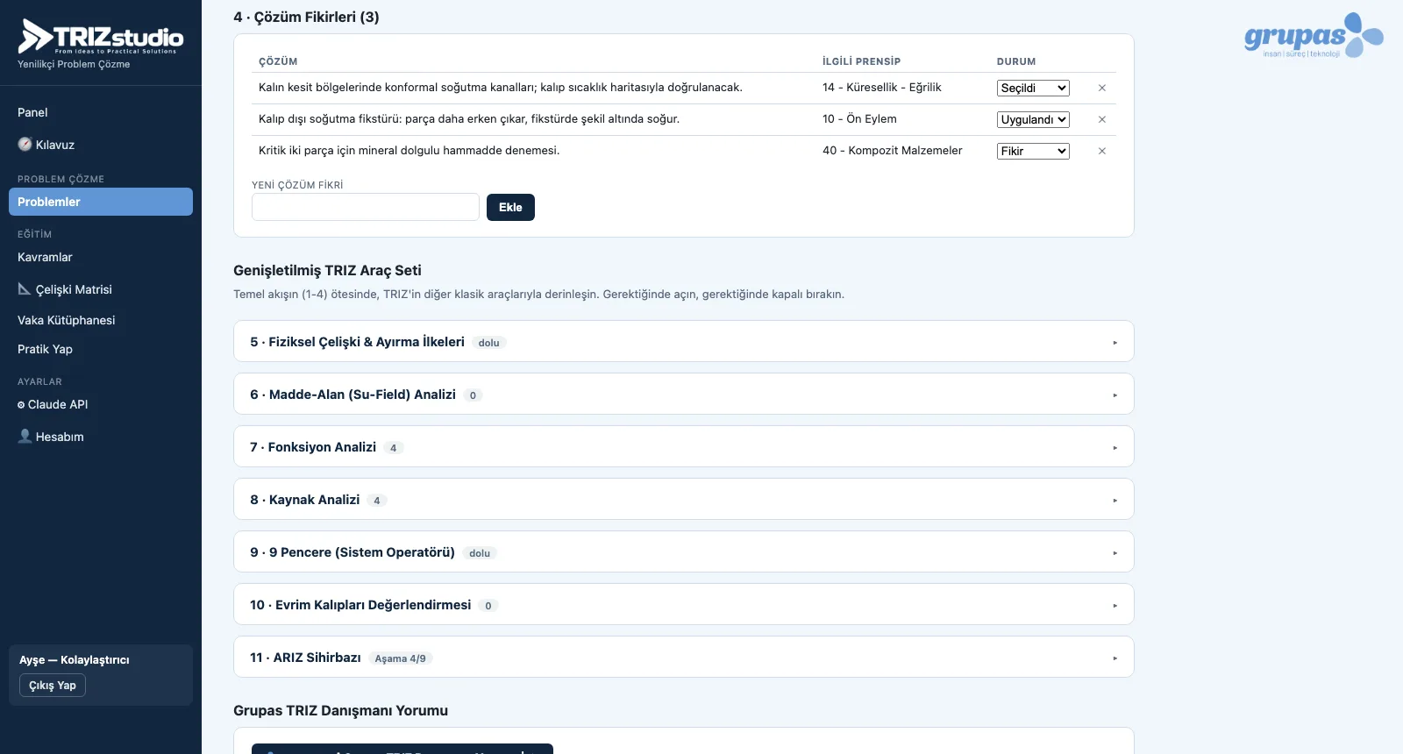This screenshot has height=754, width=1403.
Task: Expand Fiziksel Çelişki & Ayırma İlkeleri section
Action: click(x=684, y=341)
